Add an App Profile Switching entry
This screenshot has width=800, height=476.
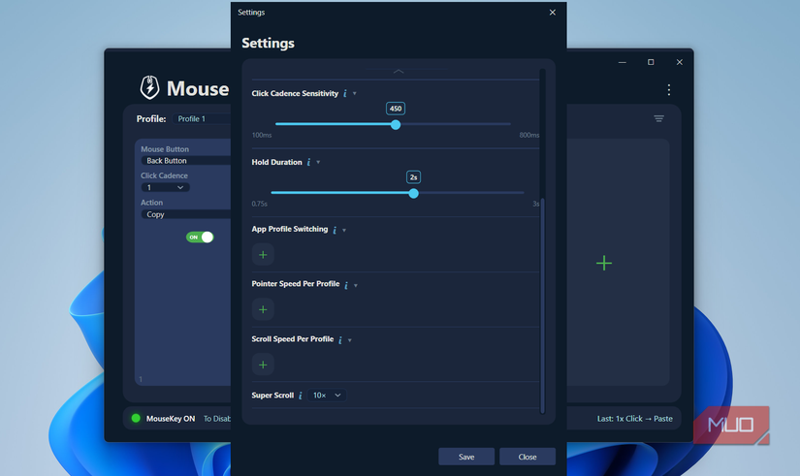click(263, 255)
